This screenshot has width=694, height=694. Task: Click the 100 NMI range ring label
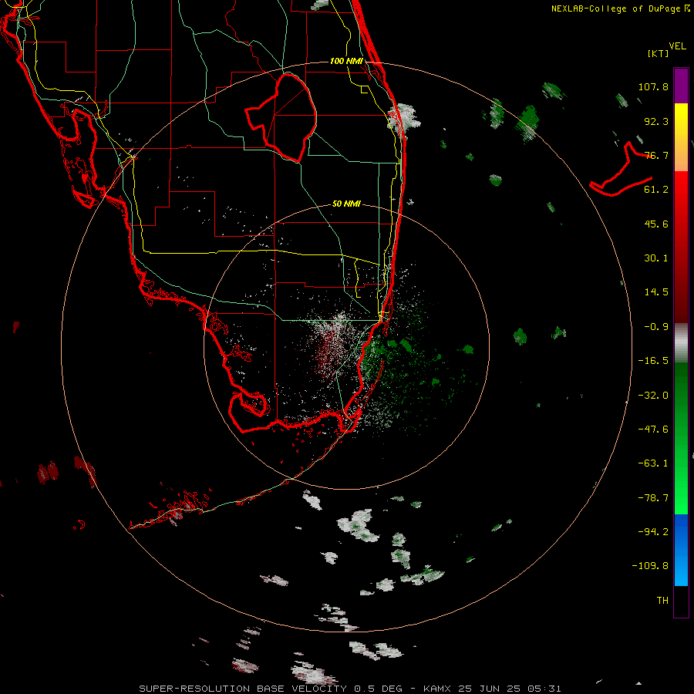346,61
